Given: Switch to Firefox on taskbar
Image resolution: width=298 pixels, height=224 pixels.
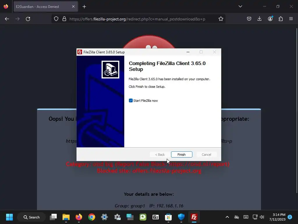Looking at the screenshot, I should tap(79, 217).
